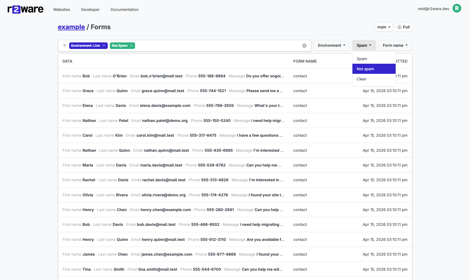Click the filter lines icon in search bar

[x=65, y=46]
